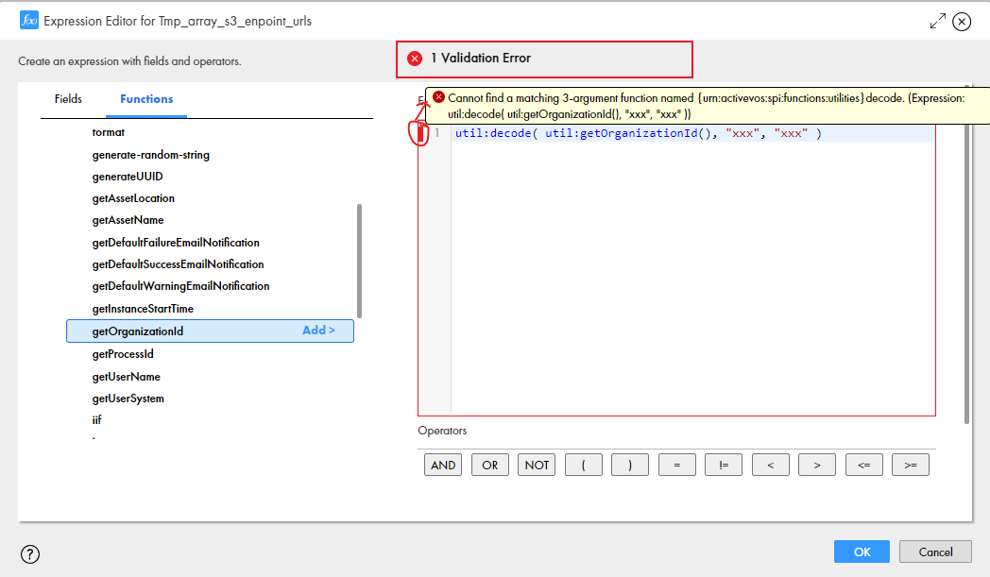Insert the greater-than-or-equal operator
The width and height of the screenshot is (990, 577).
click(911, 466)
